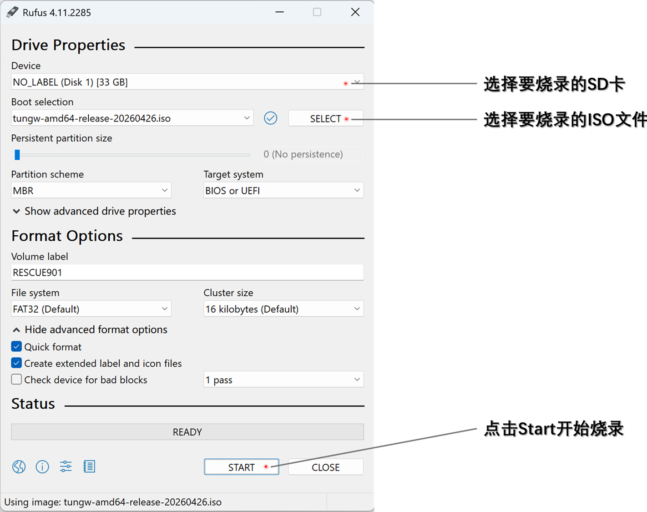Click the 'Format Options' heading

coord(67,236)
